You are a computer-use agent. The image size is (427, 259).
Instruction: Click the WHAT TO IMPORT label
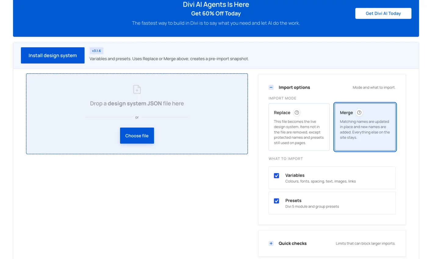[286, 159]
